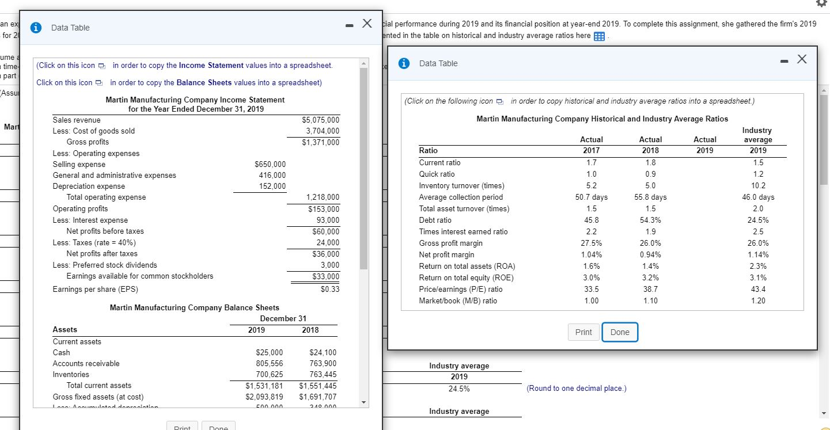Open the table icon after 'ratios here'
830x430 pixels.
(x=598, y=36)
